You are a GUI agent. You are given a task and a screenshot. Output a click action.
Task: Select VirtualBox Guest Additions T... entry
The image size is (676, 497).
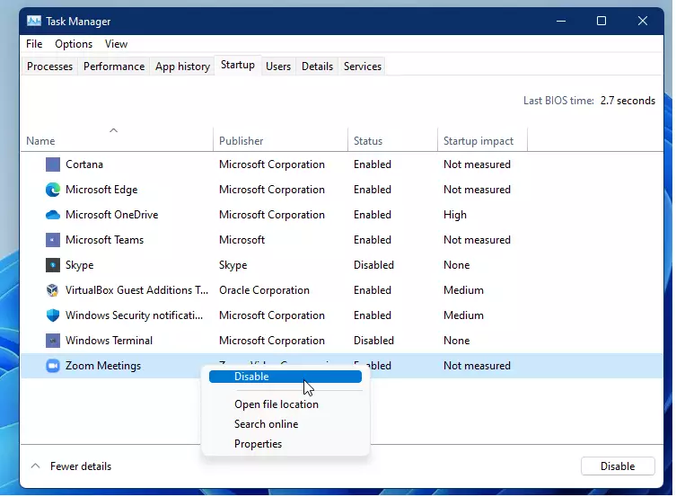[136, 290]
